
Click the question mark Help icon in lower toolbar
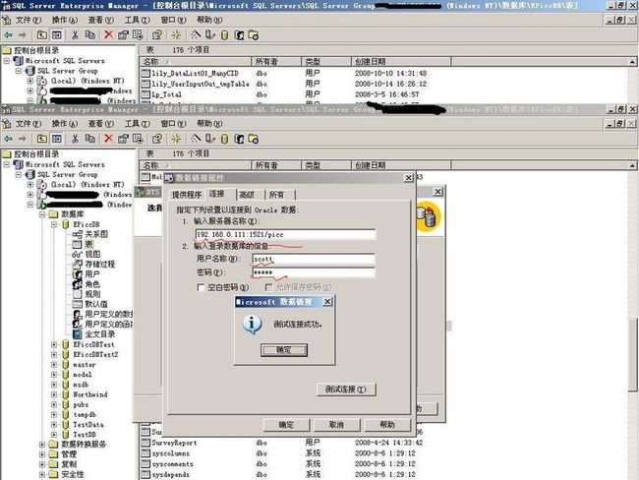click(157, 139)
